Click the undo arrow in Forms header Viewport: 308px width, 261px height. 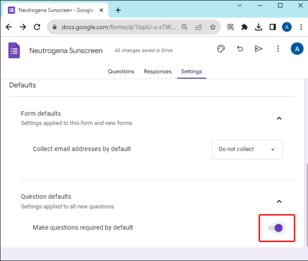tap(240, 49)
